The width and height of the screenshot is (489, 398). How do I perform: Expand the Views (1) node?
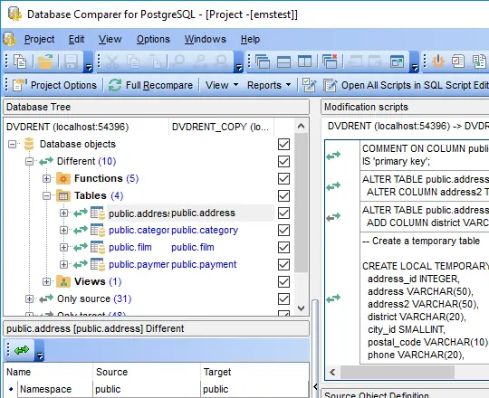click(46, 281)
